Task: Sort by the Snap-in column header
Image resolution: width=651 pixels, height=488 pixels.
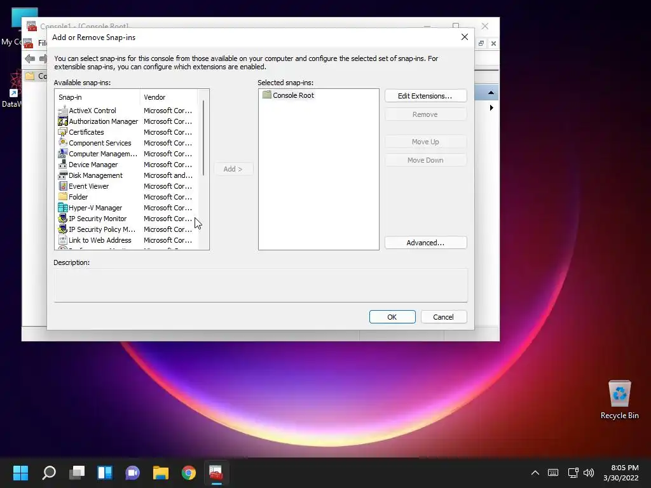Action: (97, 97)
